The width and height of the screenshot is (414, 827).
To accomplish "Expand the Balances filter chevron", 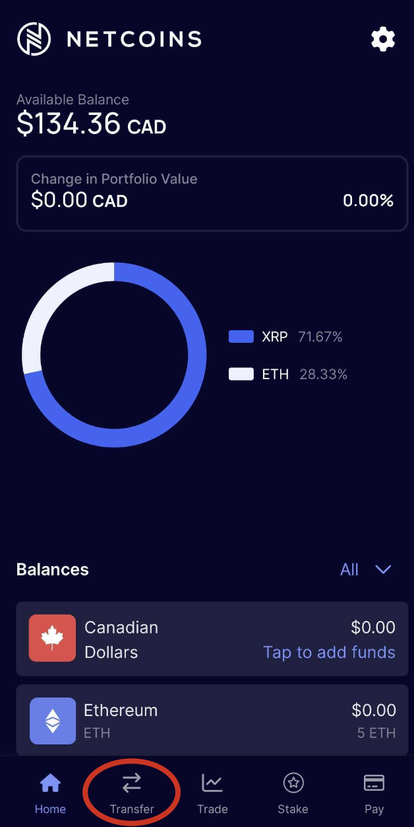I will click(383, 569).
